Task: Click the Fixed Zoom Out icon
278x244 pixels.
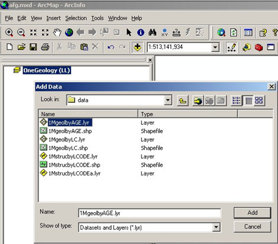Action: point(45,32)
